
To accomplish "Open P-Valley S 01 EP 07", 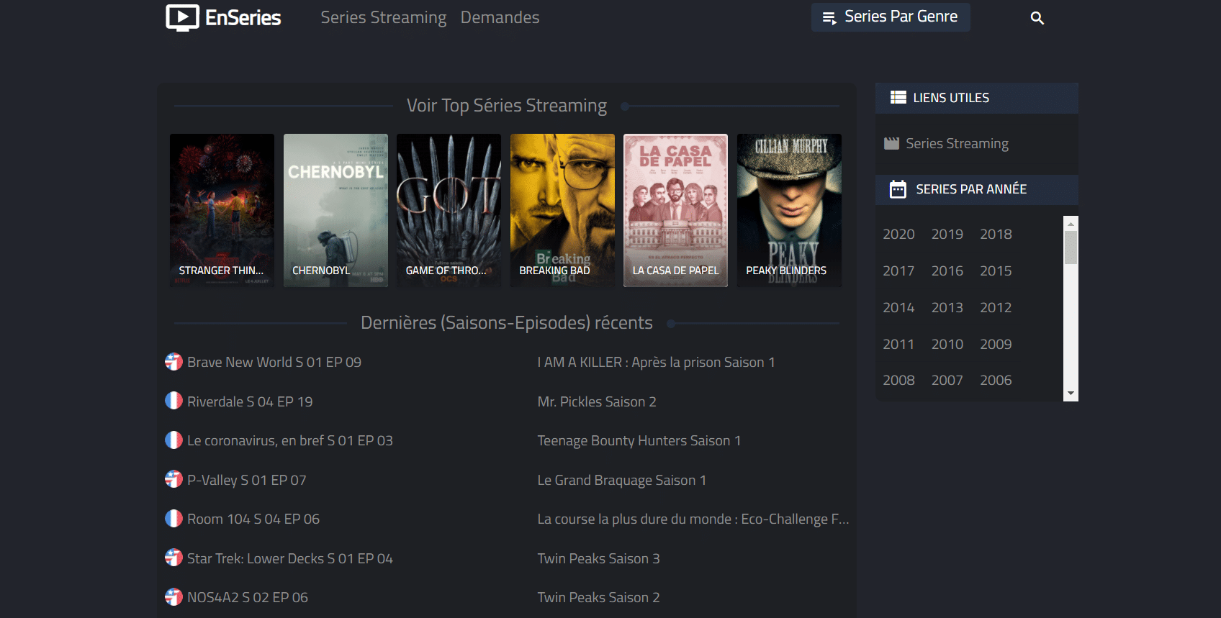I will (x=247, y=480).
